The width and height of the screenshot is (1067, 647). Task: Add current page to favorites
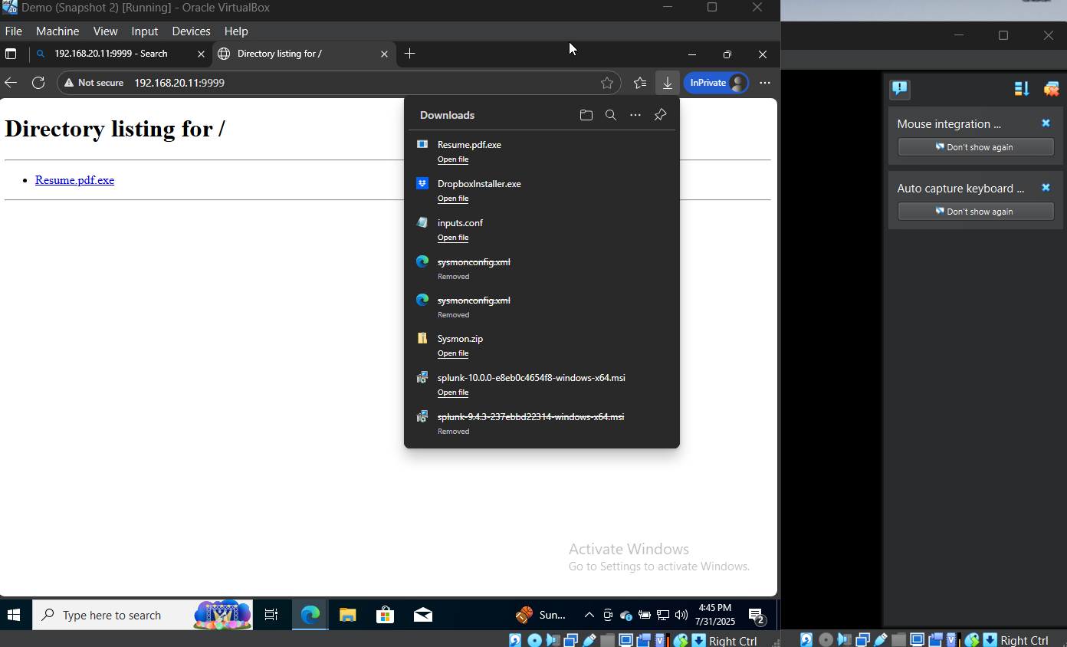tap(607, 82)
